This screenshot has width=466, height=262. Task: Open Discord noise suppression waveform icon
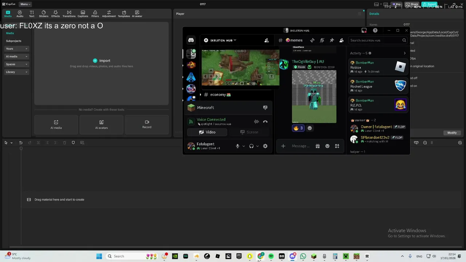click(256, 122)
